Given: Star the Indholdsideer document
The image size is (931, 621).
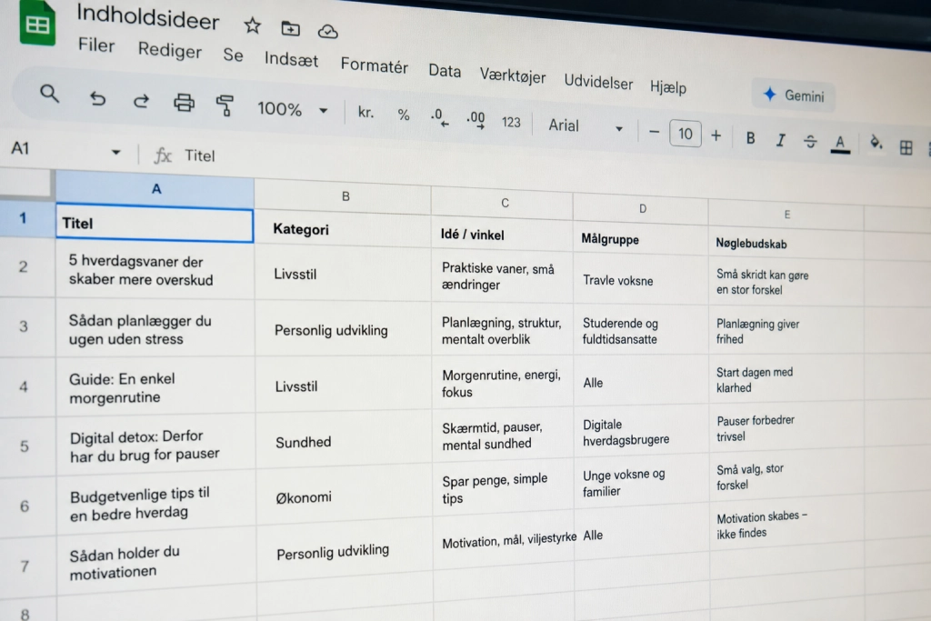Looking at the screenshot, I should [253, 25].
